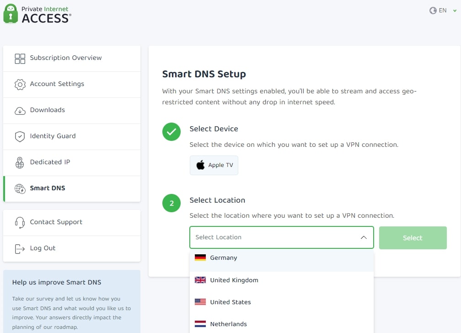Log Out of the account
The width and height of the screenshot is (461, 333).
point(72,249)
